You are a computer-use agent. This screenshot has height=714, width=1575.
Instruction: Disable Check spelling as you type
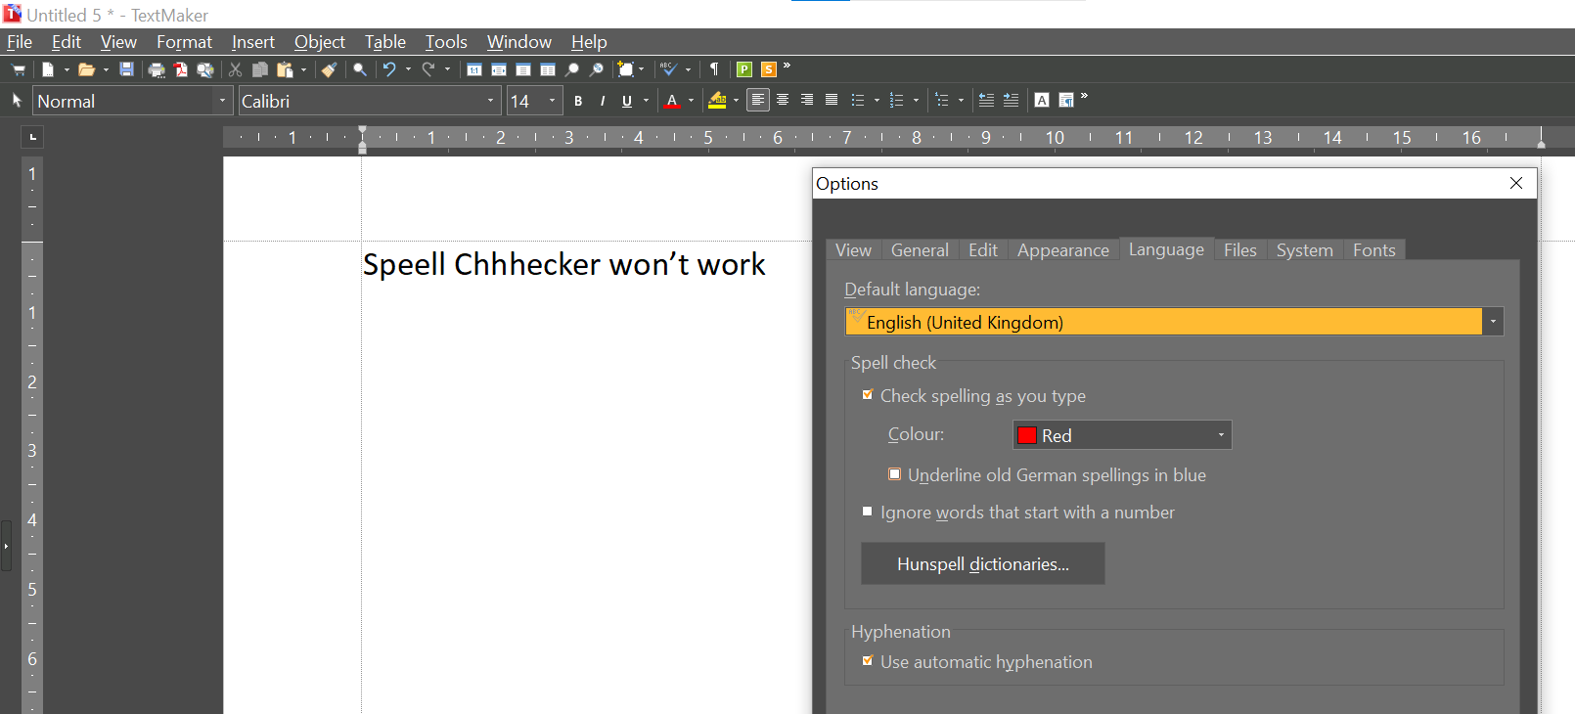(x=868, y=395)
